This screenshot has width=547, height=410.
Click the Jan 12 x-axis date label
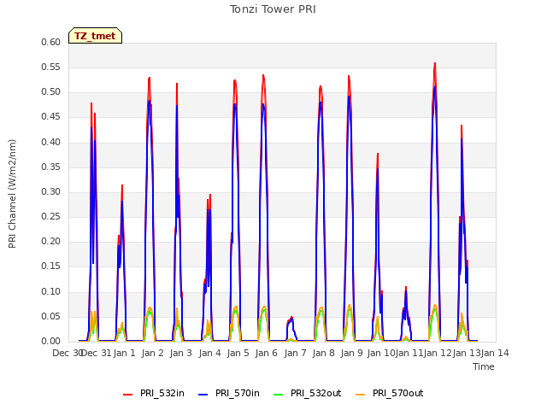coord(438,353)
